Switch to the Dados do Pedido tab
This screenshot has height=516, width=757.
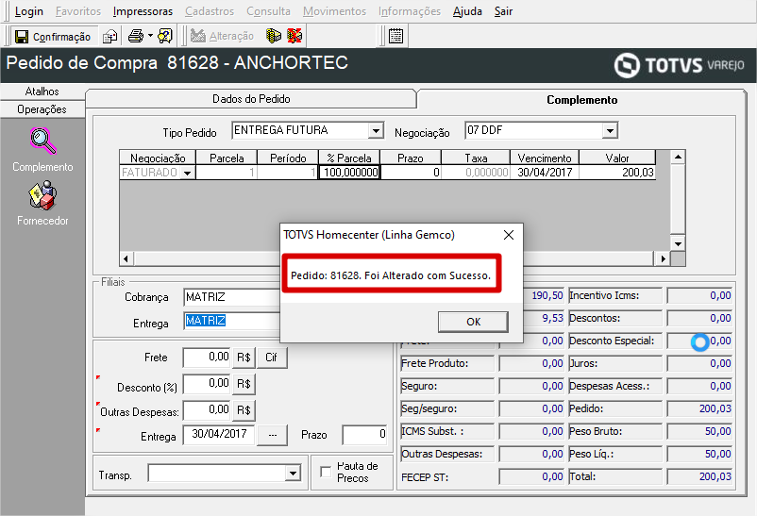click(251, 99)
